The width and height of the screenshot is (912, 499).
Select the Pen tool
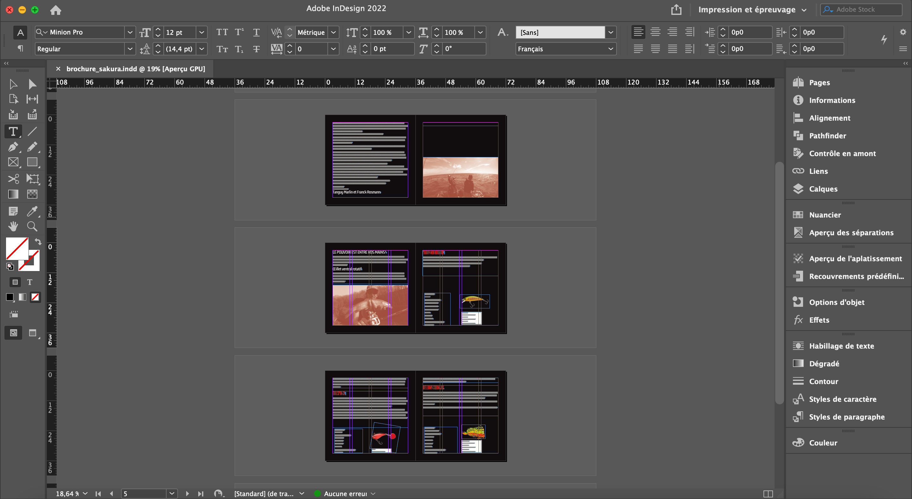pos(13,147)
